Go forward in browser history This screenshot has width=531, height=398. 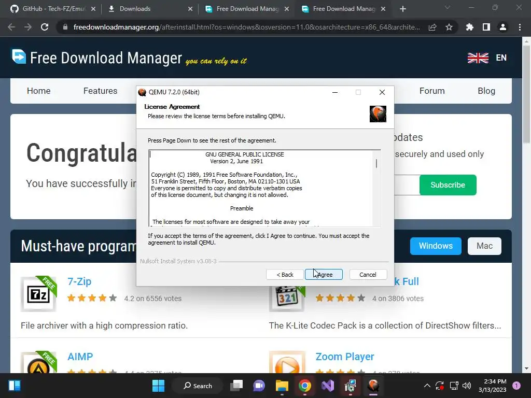pos(28,27)
